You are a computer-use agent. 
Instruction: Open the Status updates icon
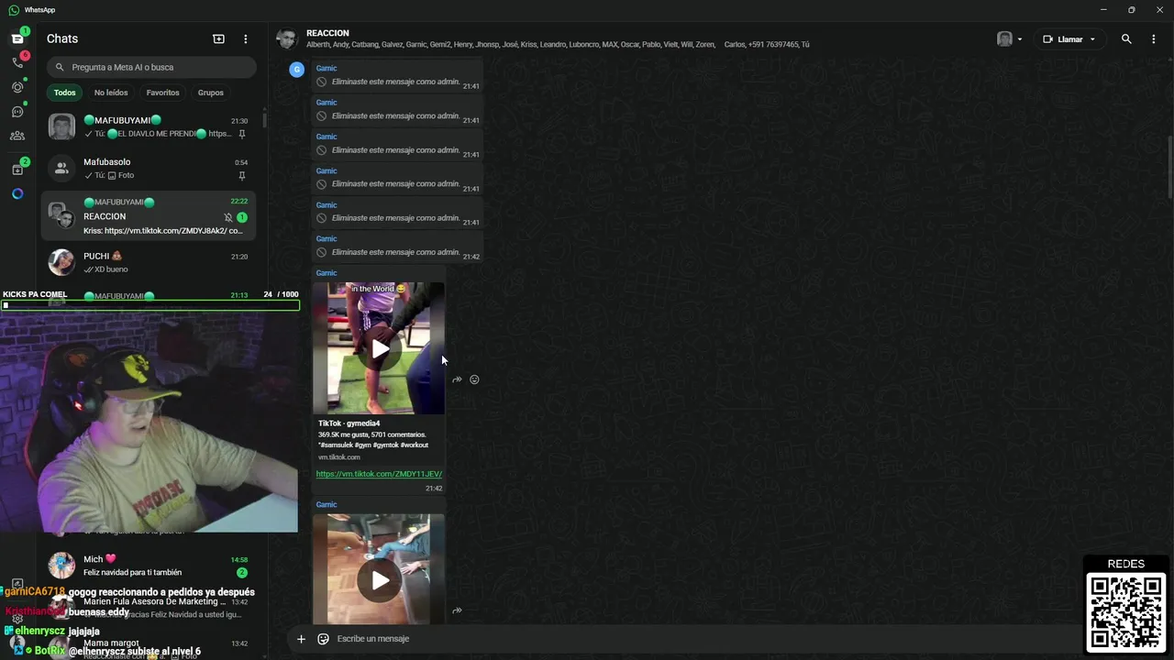17,87
